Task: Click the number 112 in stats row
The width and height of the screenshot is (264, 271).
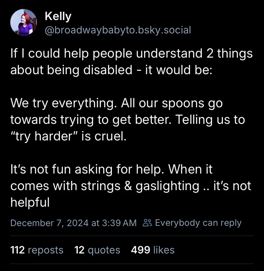Action: (18, 250)
